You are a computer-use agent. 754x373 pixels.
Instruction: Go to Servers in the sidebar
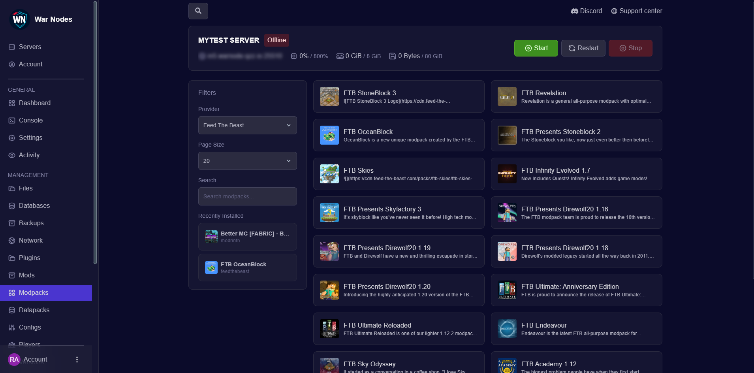(x=46, y=47)
